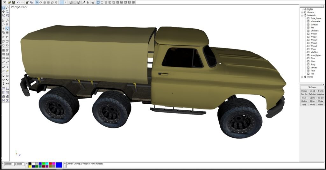
Task: Select the lasso selection tool
Action: [7, 8]
